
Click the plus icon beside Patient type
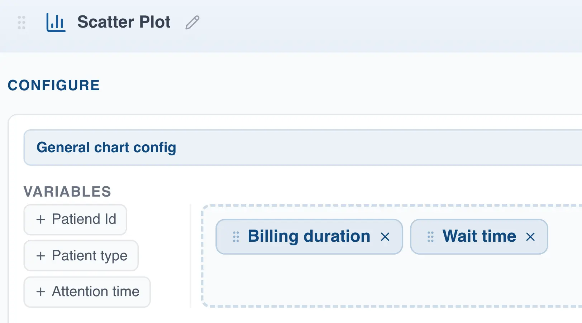pyautogui.click(x=41, y=256)
